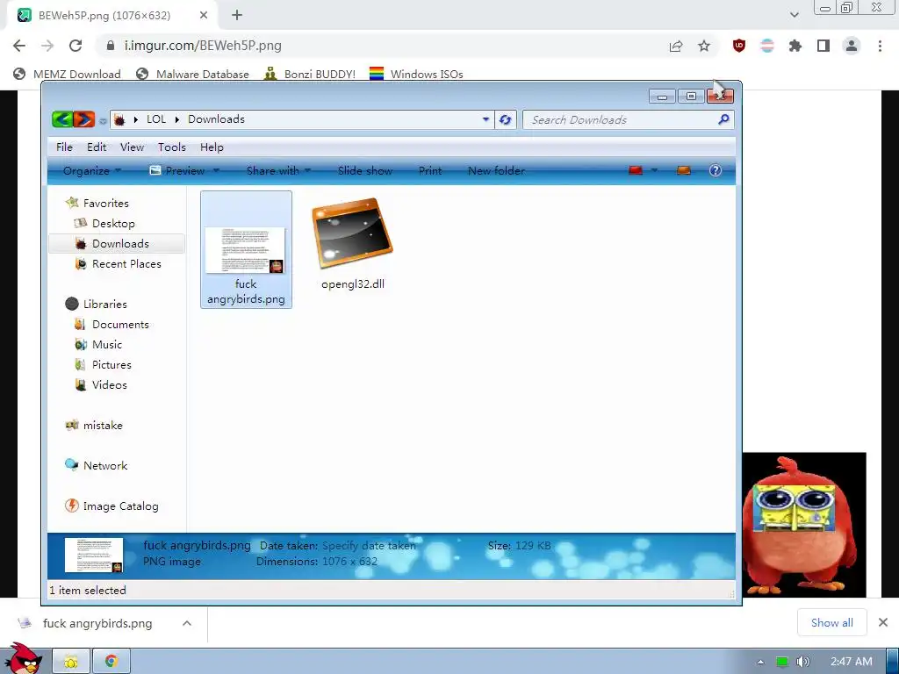The image size is (899, 674).
Task: Click the details pane image thumbnail
Action: [x=93, y=555]
